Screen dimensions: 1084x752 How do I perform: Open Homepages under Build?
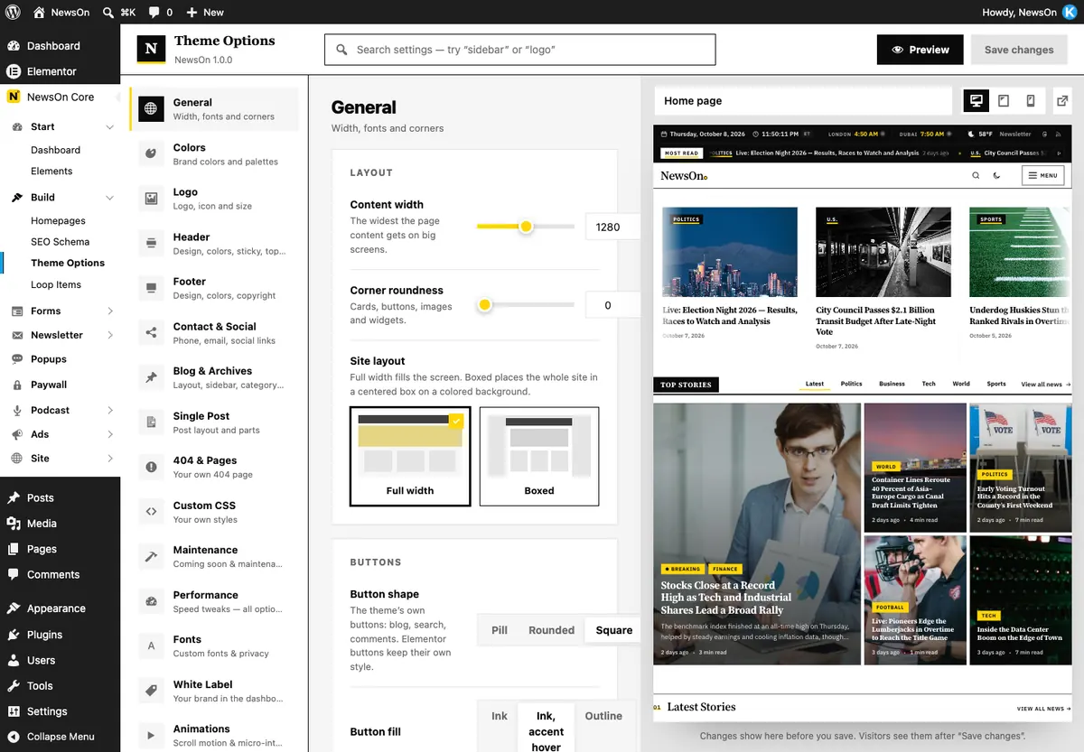tap(59, 220)
